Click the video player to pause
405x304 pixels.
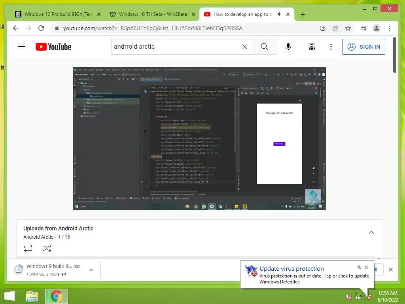(x=199, y=138)
